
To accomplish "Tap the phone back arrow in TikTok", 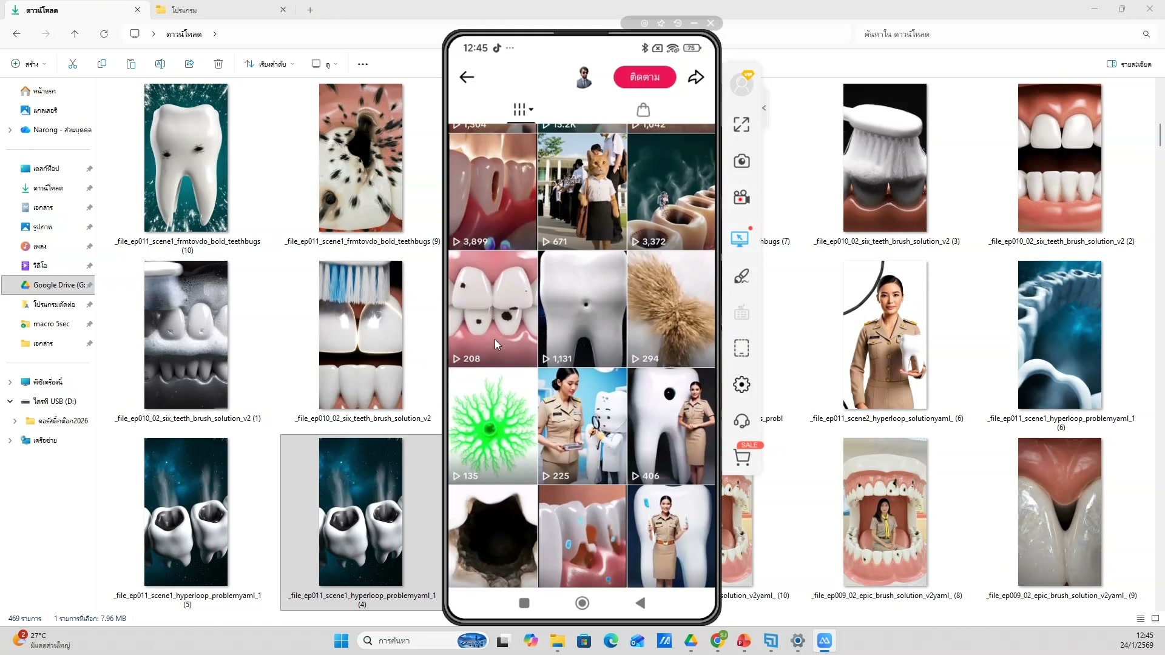I will [467, 77].
